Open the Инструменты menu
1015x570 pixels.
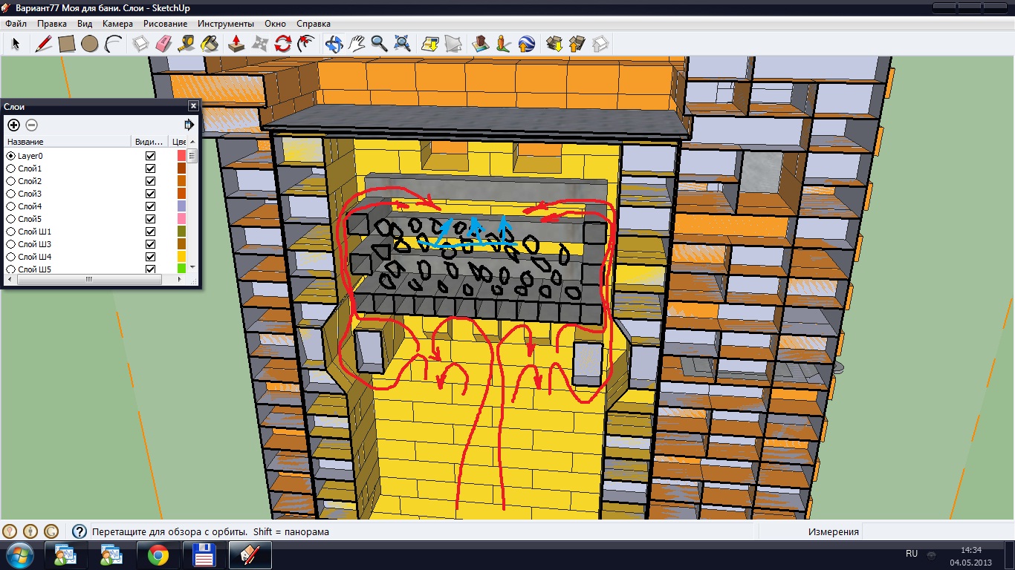pyautogui.click(x=225, y=24)
